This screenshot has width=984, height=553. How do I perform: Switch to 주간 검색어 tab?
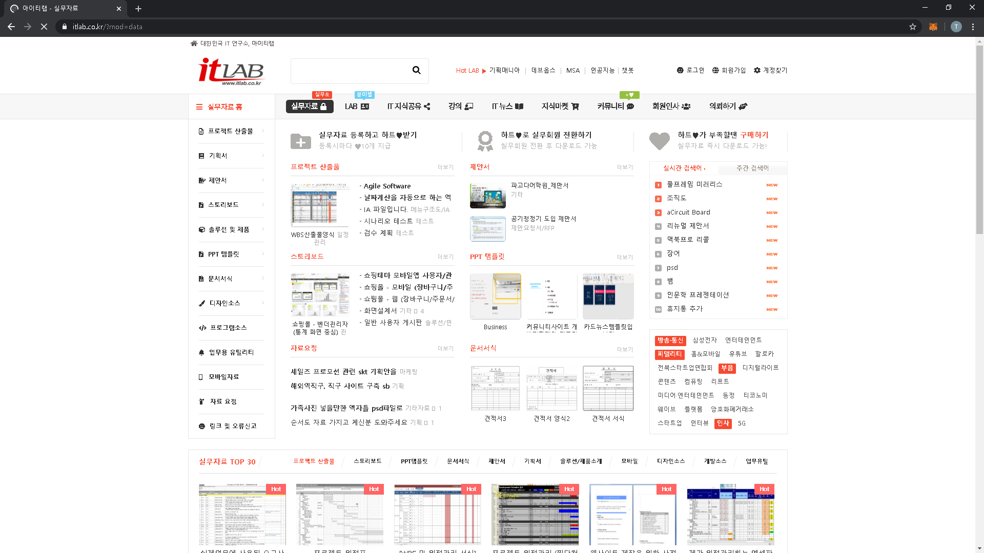click(x=752, y=168)
